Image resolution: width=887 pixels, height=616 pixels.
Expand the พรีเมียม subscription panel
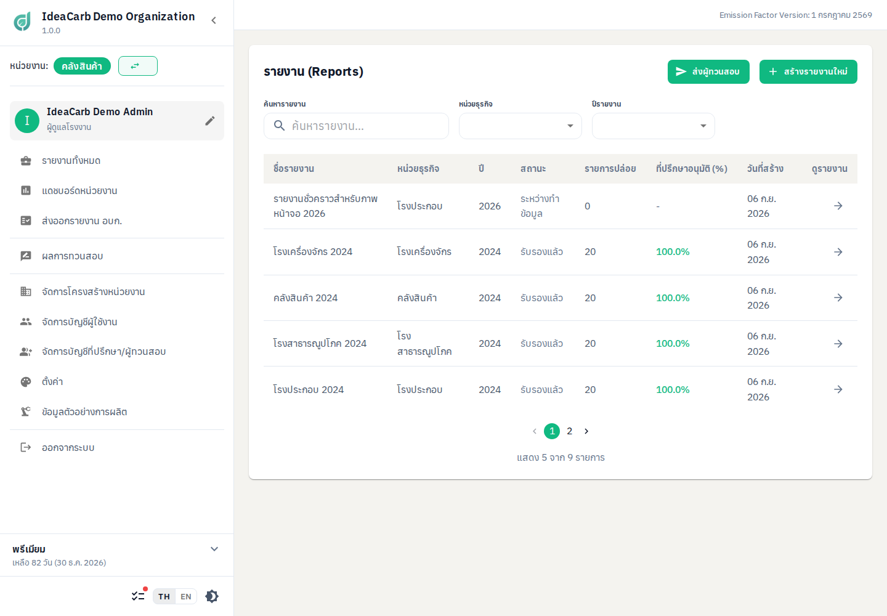pos(214,549)
